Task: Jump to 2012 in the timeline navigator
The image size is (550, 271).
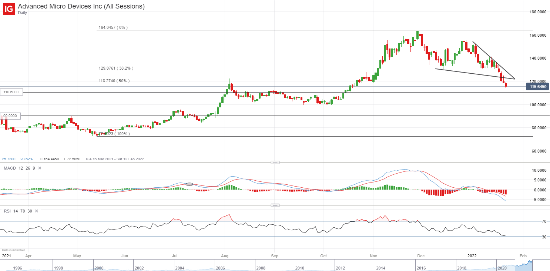Action: click(341, 268)
